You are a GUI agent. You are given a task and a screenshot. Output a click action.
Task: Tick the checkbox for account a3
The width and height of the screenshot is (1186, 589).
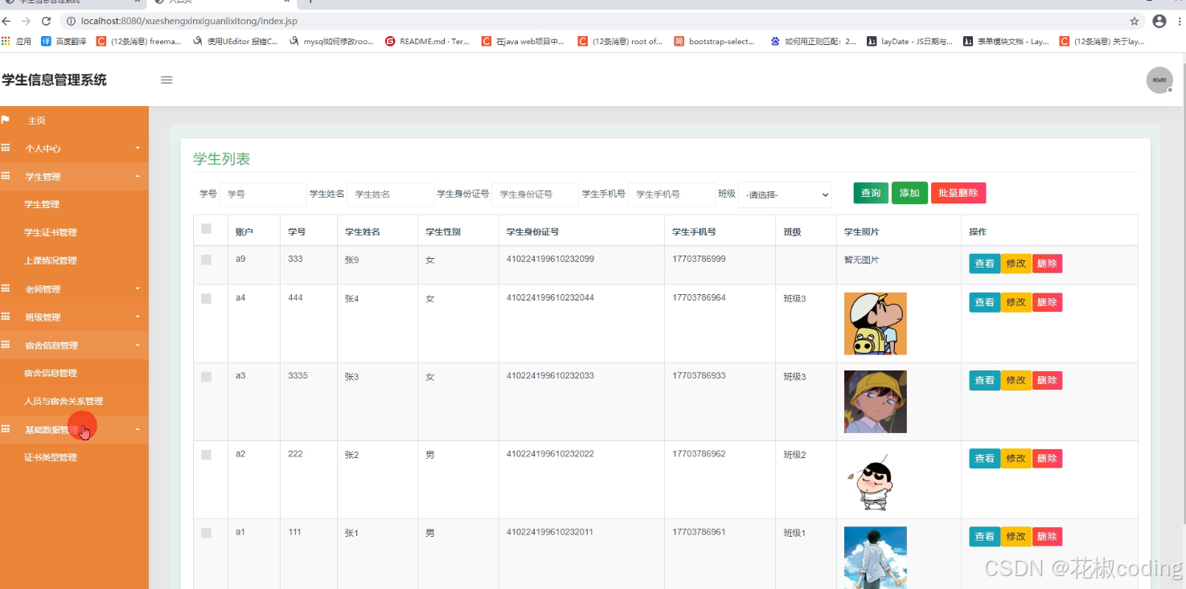click(206, 376)
